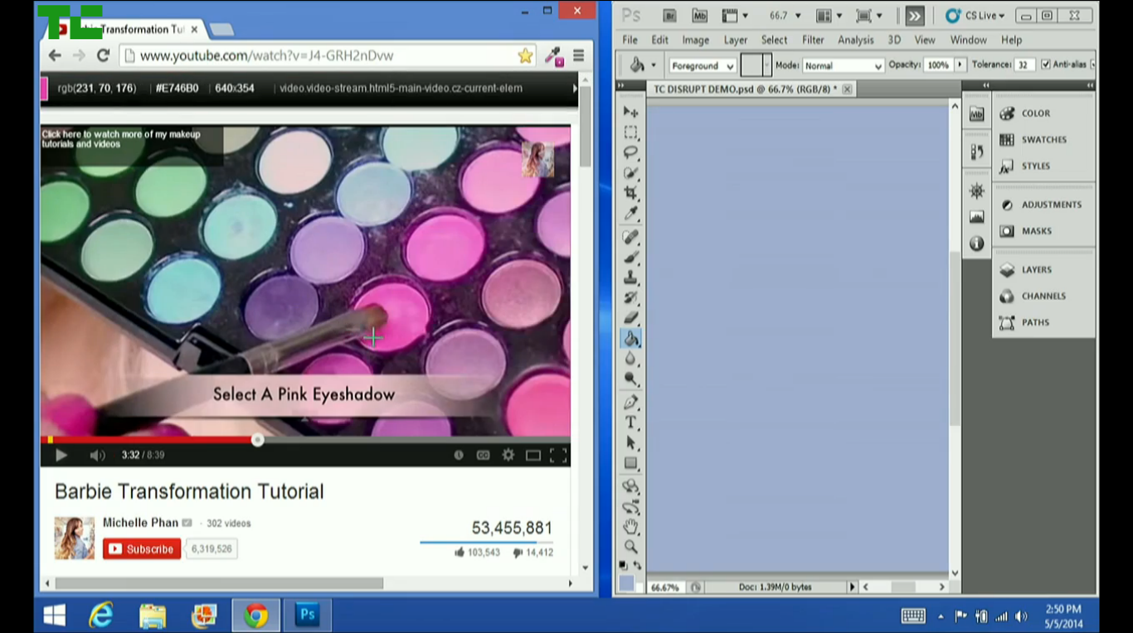Open the Foreground fill source dropdown
This screenshot has width=1133, height=633.
[x=703, y=65]
